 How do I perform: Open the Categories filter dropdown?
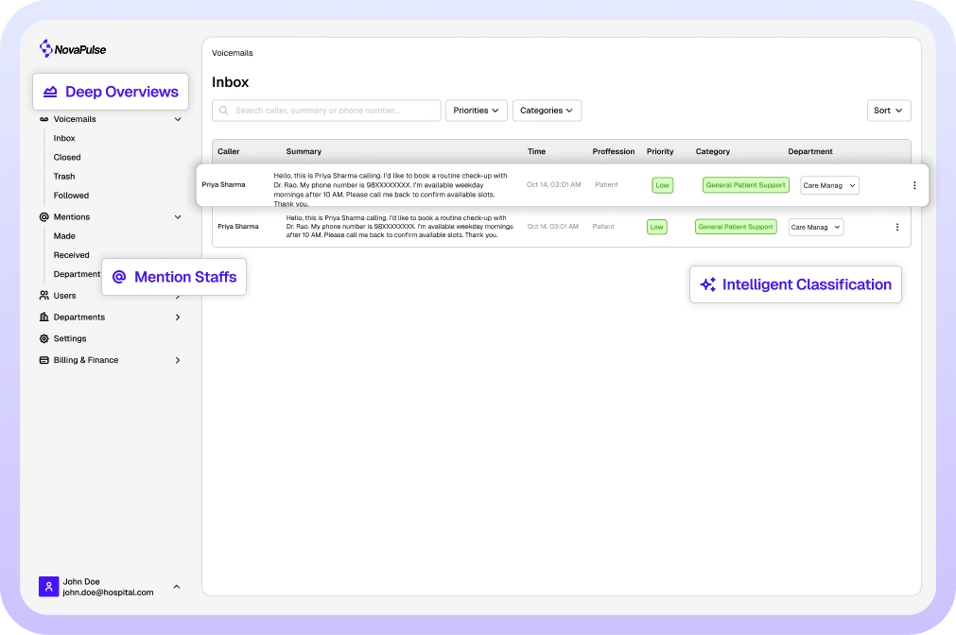click(x=547, y=111)
